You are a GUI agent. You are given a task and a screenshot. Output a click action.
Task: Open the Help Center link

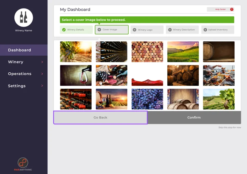[x=220, y=10]
